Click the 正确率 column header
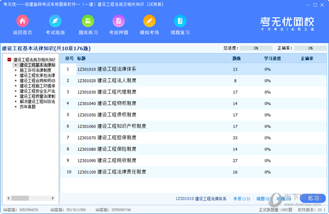This screenshot has width=329, height=214. (x=307, y=59)
